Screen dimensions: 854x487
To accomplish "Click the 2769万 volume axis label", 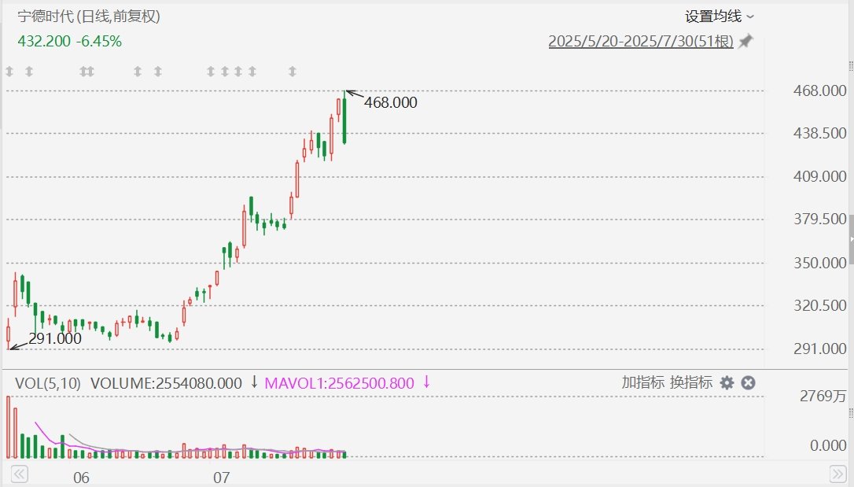I will point(823,396).
